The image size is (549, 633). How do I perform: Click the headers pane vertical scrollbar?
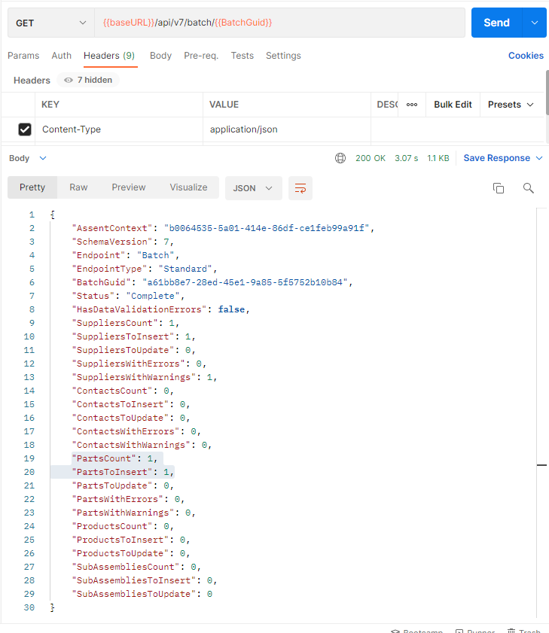[x=547, y=93]
